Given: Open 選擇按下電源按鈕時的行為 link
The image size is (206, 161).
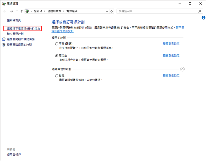Looking at the screenshot, I should click(x=24, y=28).
